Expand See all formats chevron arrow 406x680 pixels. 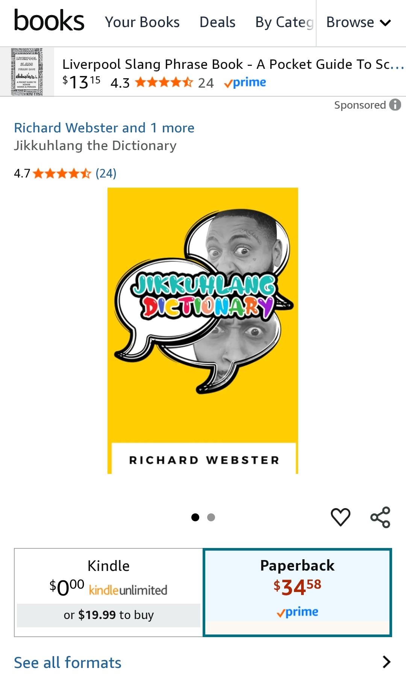point(386,662)
